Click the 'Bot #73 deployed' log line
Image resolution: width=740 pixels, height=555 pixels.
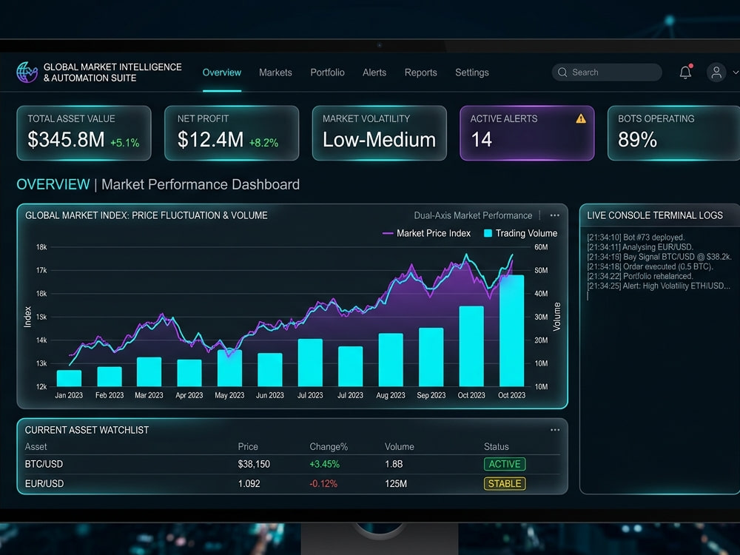(x=636, y=238)
